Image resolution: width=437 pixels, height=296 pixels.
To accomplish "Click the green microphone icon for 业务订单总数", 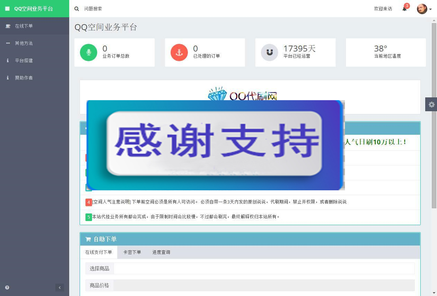I will pyautogui.click(x=89, y=52).
